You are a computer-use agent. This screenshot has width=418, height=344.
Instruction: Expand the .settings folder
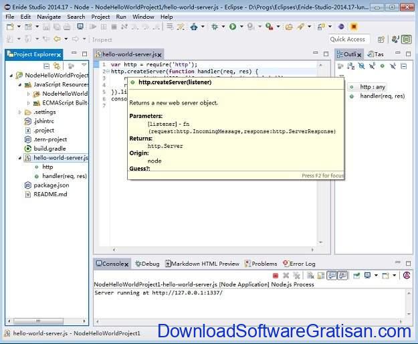click(20, 112)
